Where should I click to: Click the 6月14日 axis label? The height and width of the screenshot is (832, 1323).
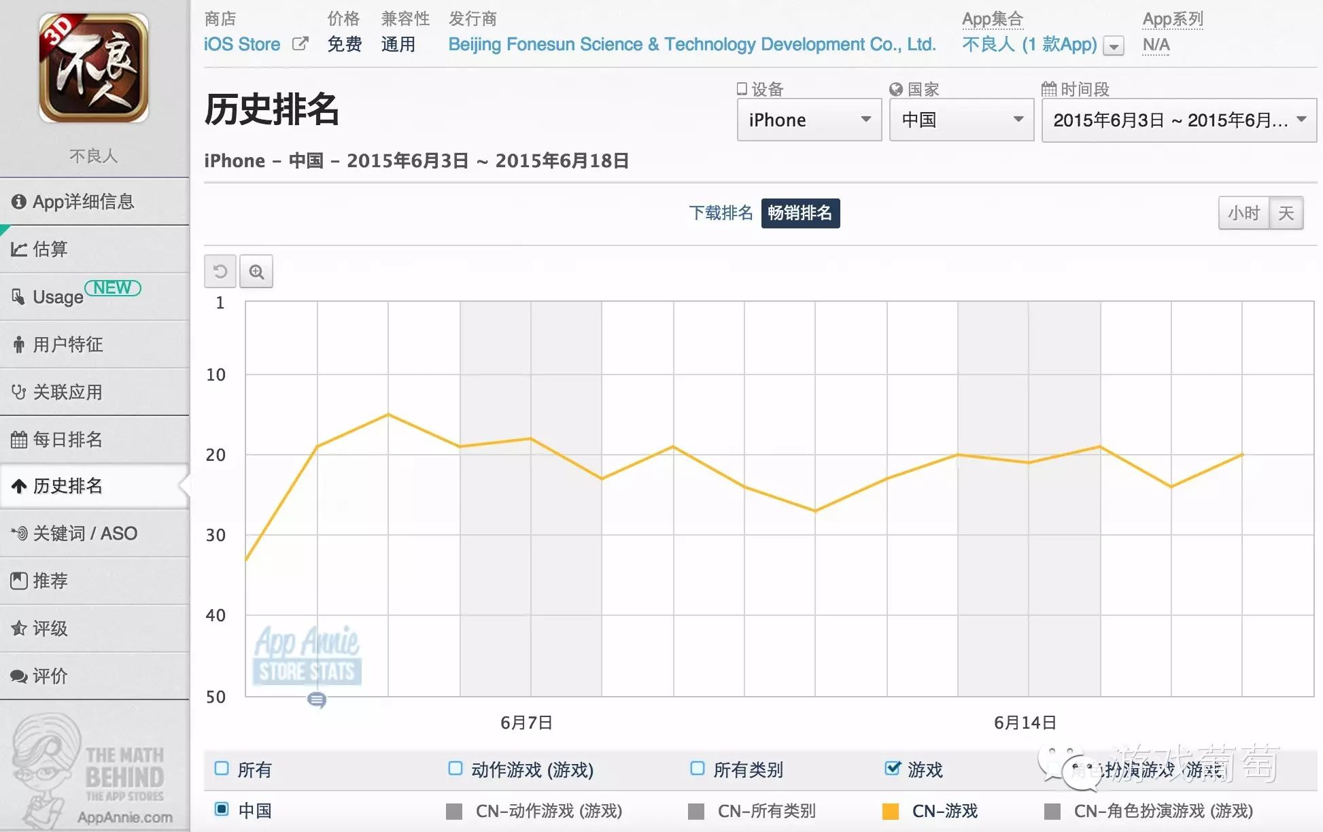1025,723
